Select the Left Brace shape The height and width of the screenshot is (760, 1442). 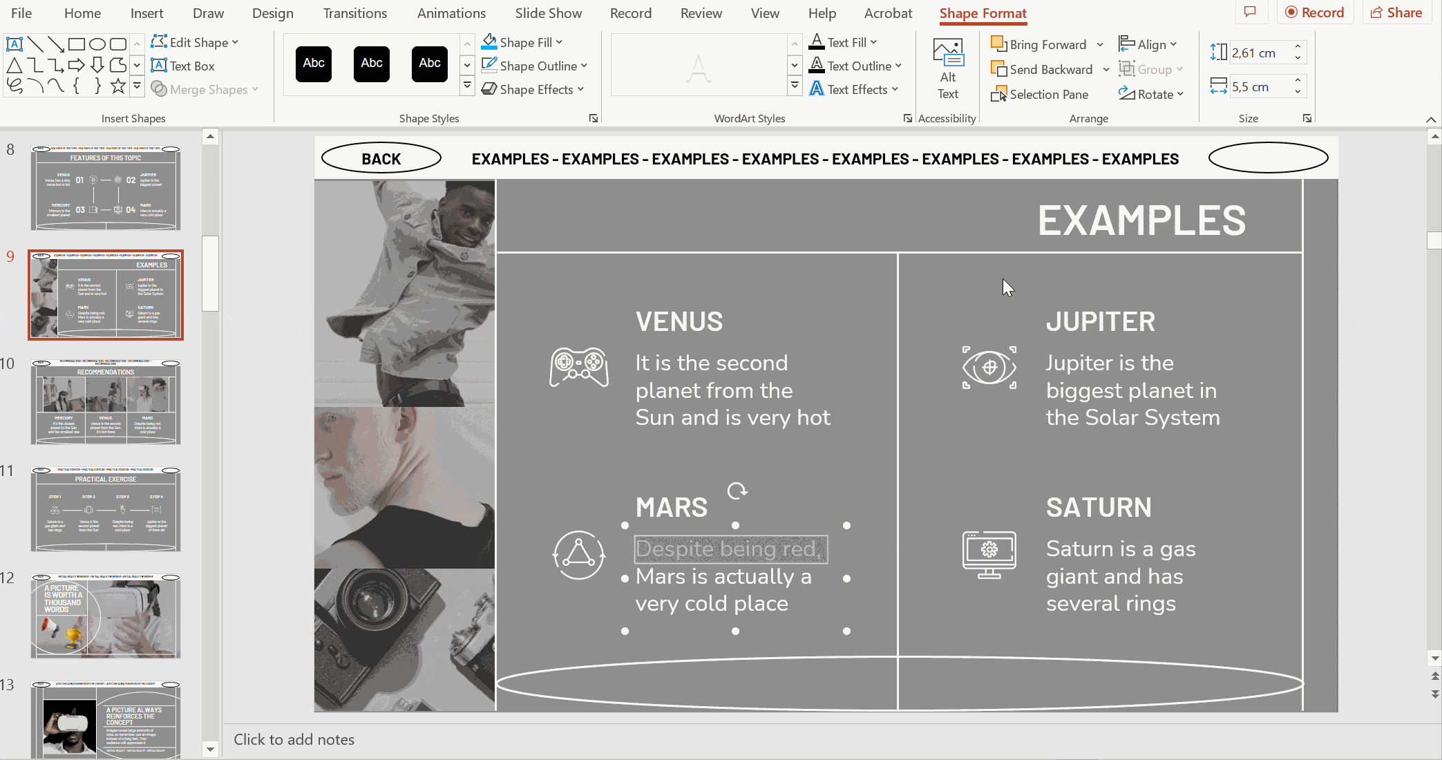77,86
